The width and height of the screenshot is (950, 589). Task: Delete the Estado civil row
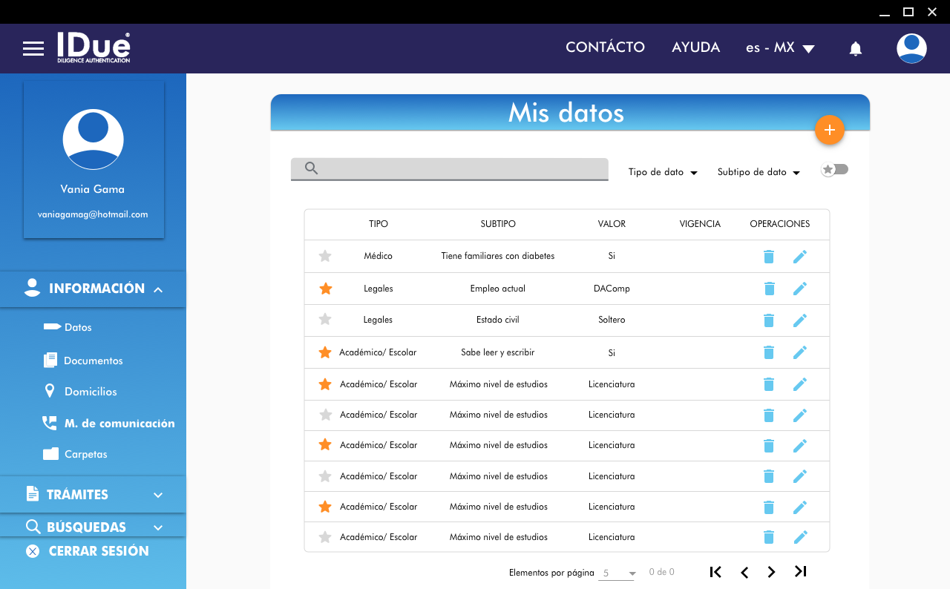[769, 320]
